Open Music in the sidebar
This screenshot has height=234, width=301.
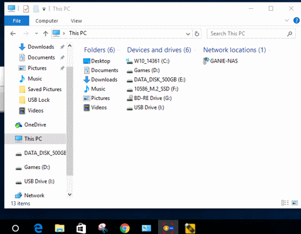[x=30, y=78]
